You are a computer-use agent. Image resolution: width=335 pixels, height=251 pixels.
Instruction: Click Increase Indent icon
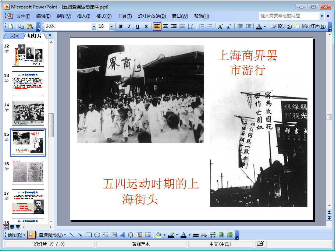pyautogui.click(x=248, y=26)
